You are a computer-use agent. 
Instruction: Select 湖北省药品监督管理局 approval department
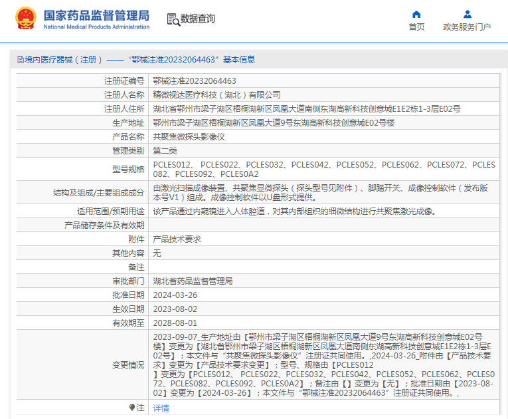click(x=193, y=281)
